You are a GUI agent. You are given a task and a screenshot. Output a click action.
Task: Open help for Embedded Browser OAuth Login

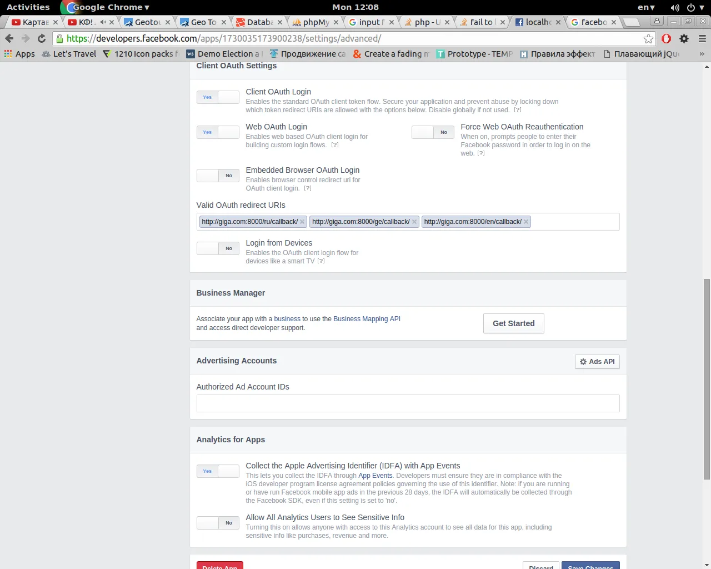coord(308,188)
